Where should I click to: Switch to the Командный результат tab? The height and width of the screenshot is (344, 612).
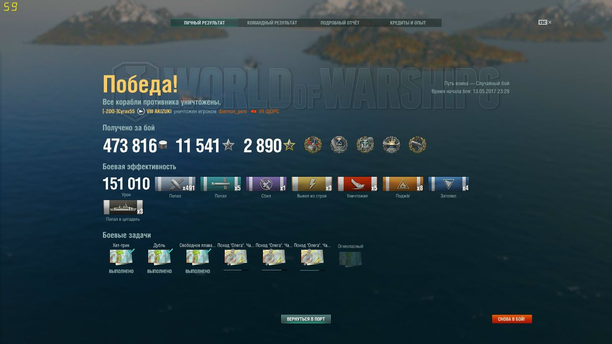point(272,23)
